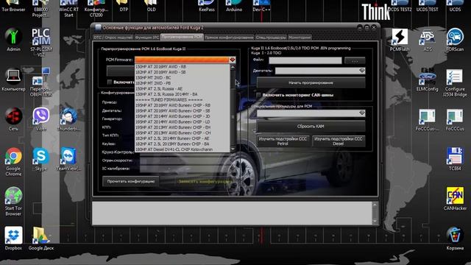Click Изучить подстройки ССС Diesel button

[x=339, y=141]
